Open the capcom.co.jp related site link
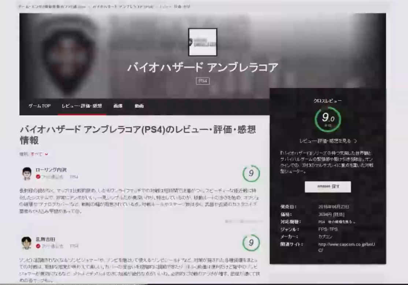408x285 pixels. [x=346, y=247]
